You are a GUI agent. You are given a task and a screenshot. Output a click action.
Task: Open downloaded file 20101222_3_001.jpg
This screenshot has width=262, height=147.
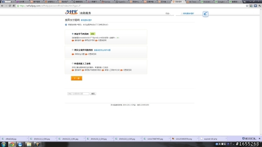[x=70, y=139]
